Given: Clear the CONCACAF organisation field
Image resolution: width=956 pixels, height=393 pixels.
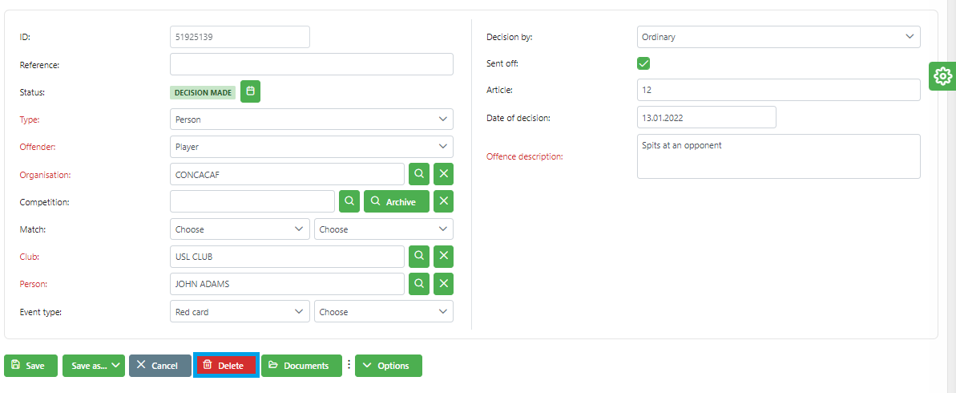Looking at the screenshot, I should [443, 174].
